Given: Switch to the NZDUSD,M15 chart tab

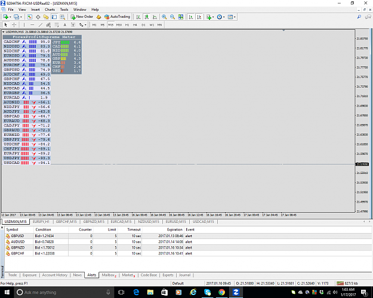Looking at the screenshot, I should (149, 222).
